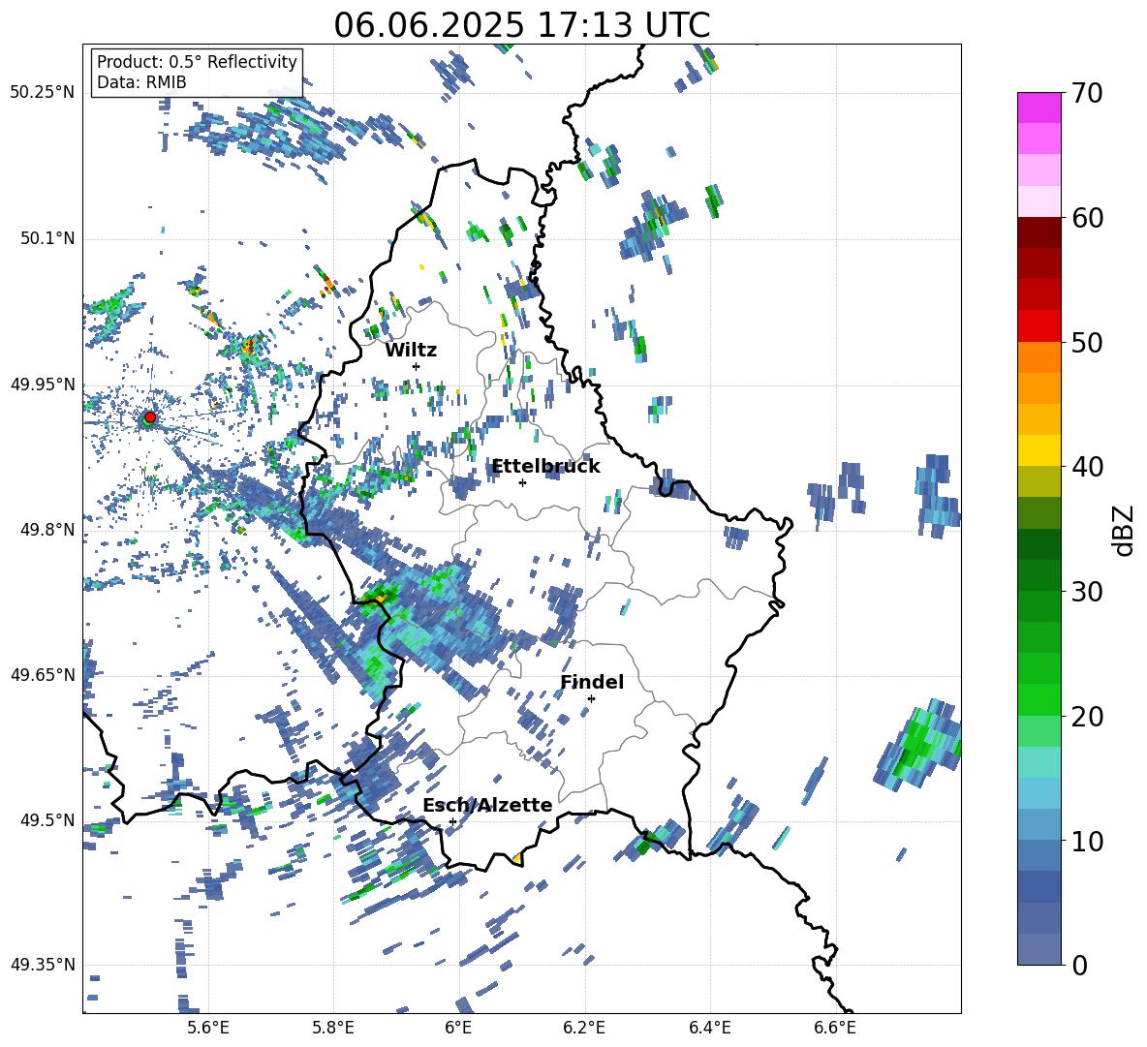Click the 60 dBZ colorbar tick label
This screenshot has width=1147, height=1047.
click(1086, 218)
